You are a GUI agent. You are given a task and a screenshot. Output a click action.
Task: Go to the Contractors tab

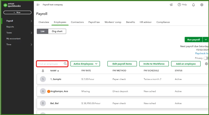pyautogui.click(x=77, y=22)
